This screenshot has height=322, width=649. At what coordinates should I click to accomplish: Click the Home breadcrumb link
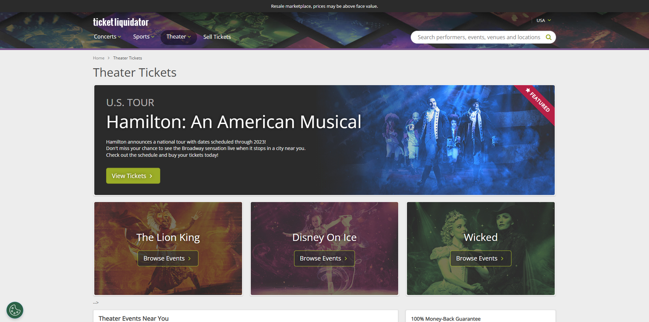99,58
